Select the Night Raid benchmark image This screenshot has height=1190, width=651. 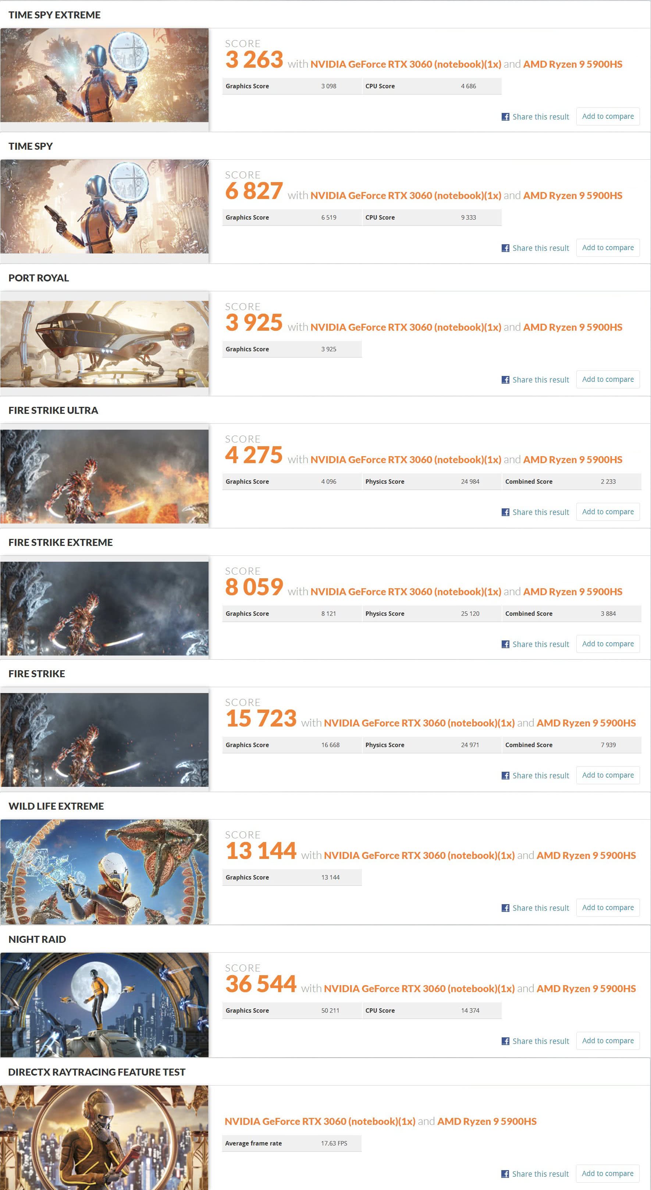click(x=104, y=1004)
